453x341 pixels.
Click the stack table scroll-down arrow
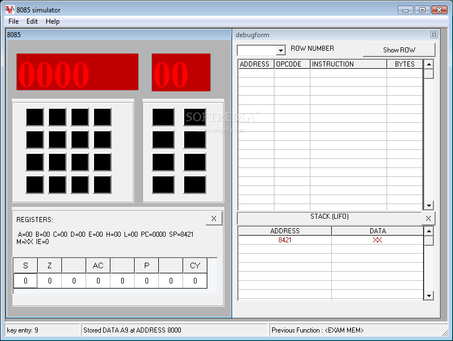[x=429, y=296]
